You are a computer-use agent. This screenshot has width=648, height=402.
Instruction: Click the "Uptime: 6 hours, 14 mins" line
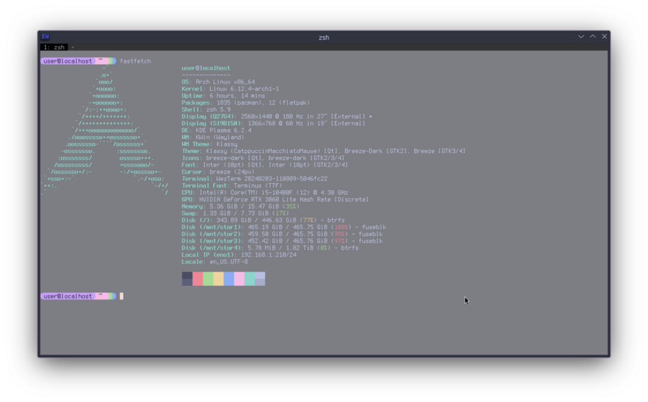click(223, 96)
